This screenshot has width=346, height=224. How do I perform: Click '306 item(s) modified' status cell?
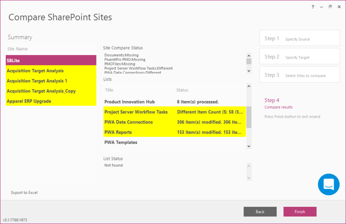coord(209,122)
